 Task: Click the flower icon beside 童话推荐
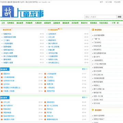(x=93, y=110)
